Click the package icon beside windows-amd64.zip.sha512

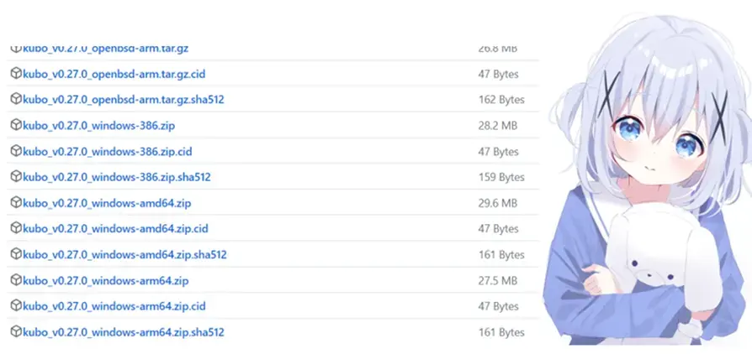[16, 254]
